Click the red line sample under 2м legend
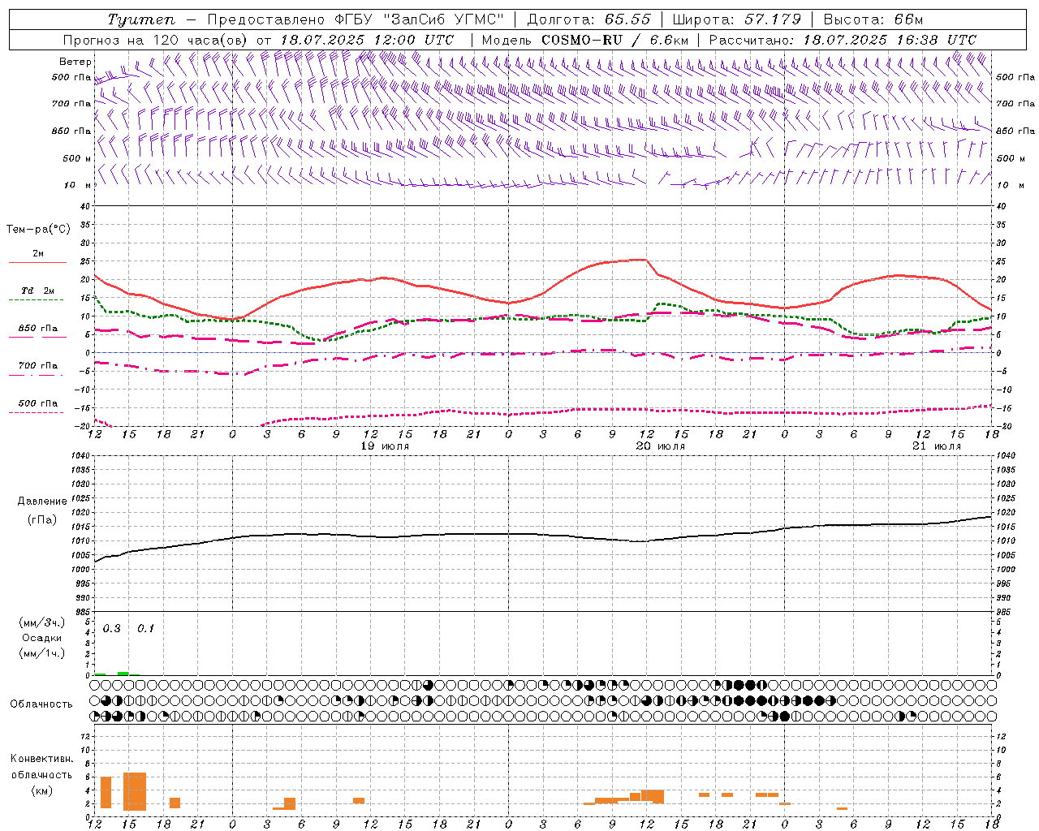Viewport: 1039px width, 831px height. (37, 263)
